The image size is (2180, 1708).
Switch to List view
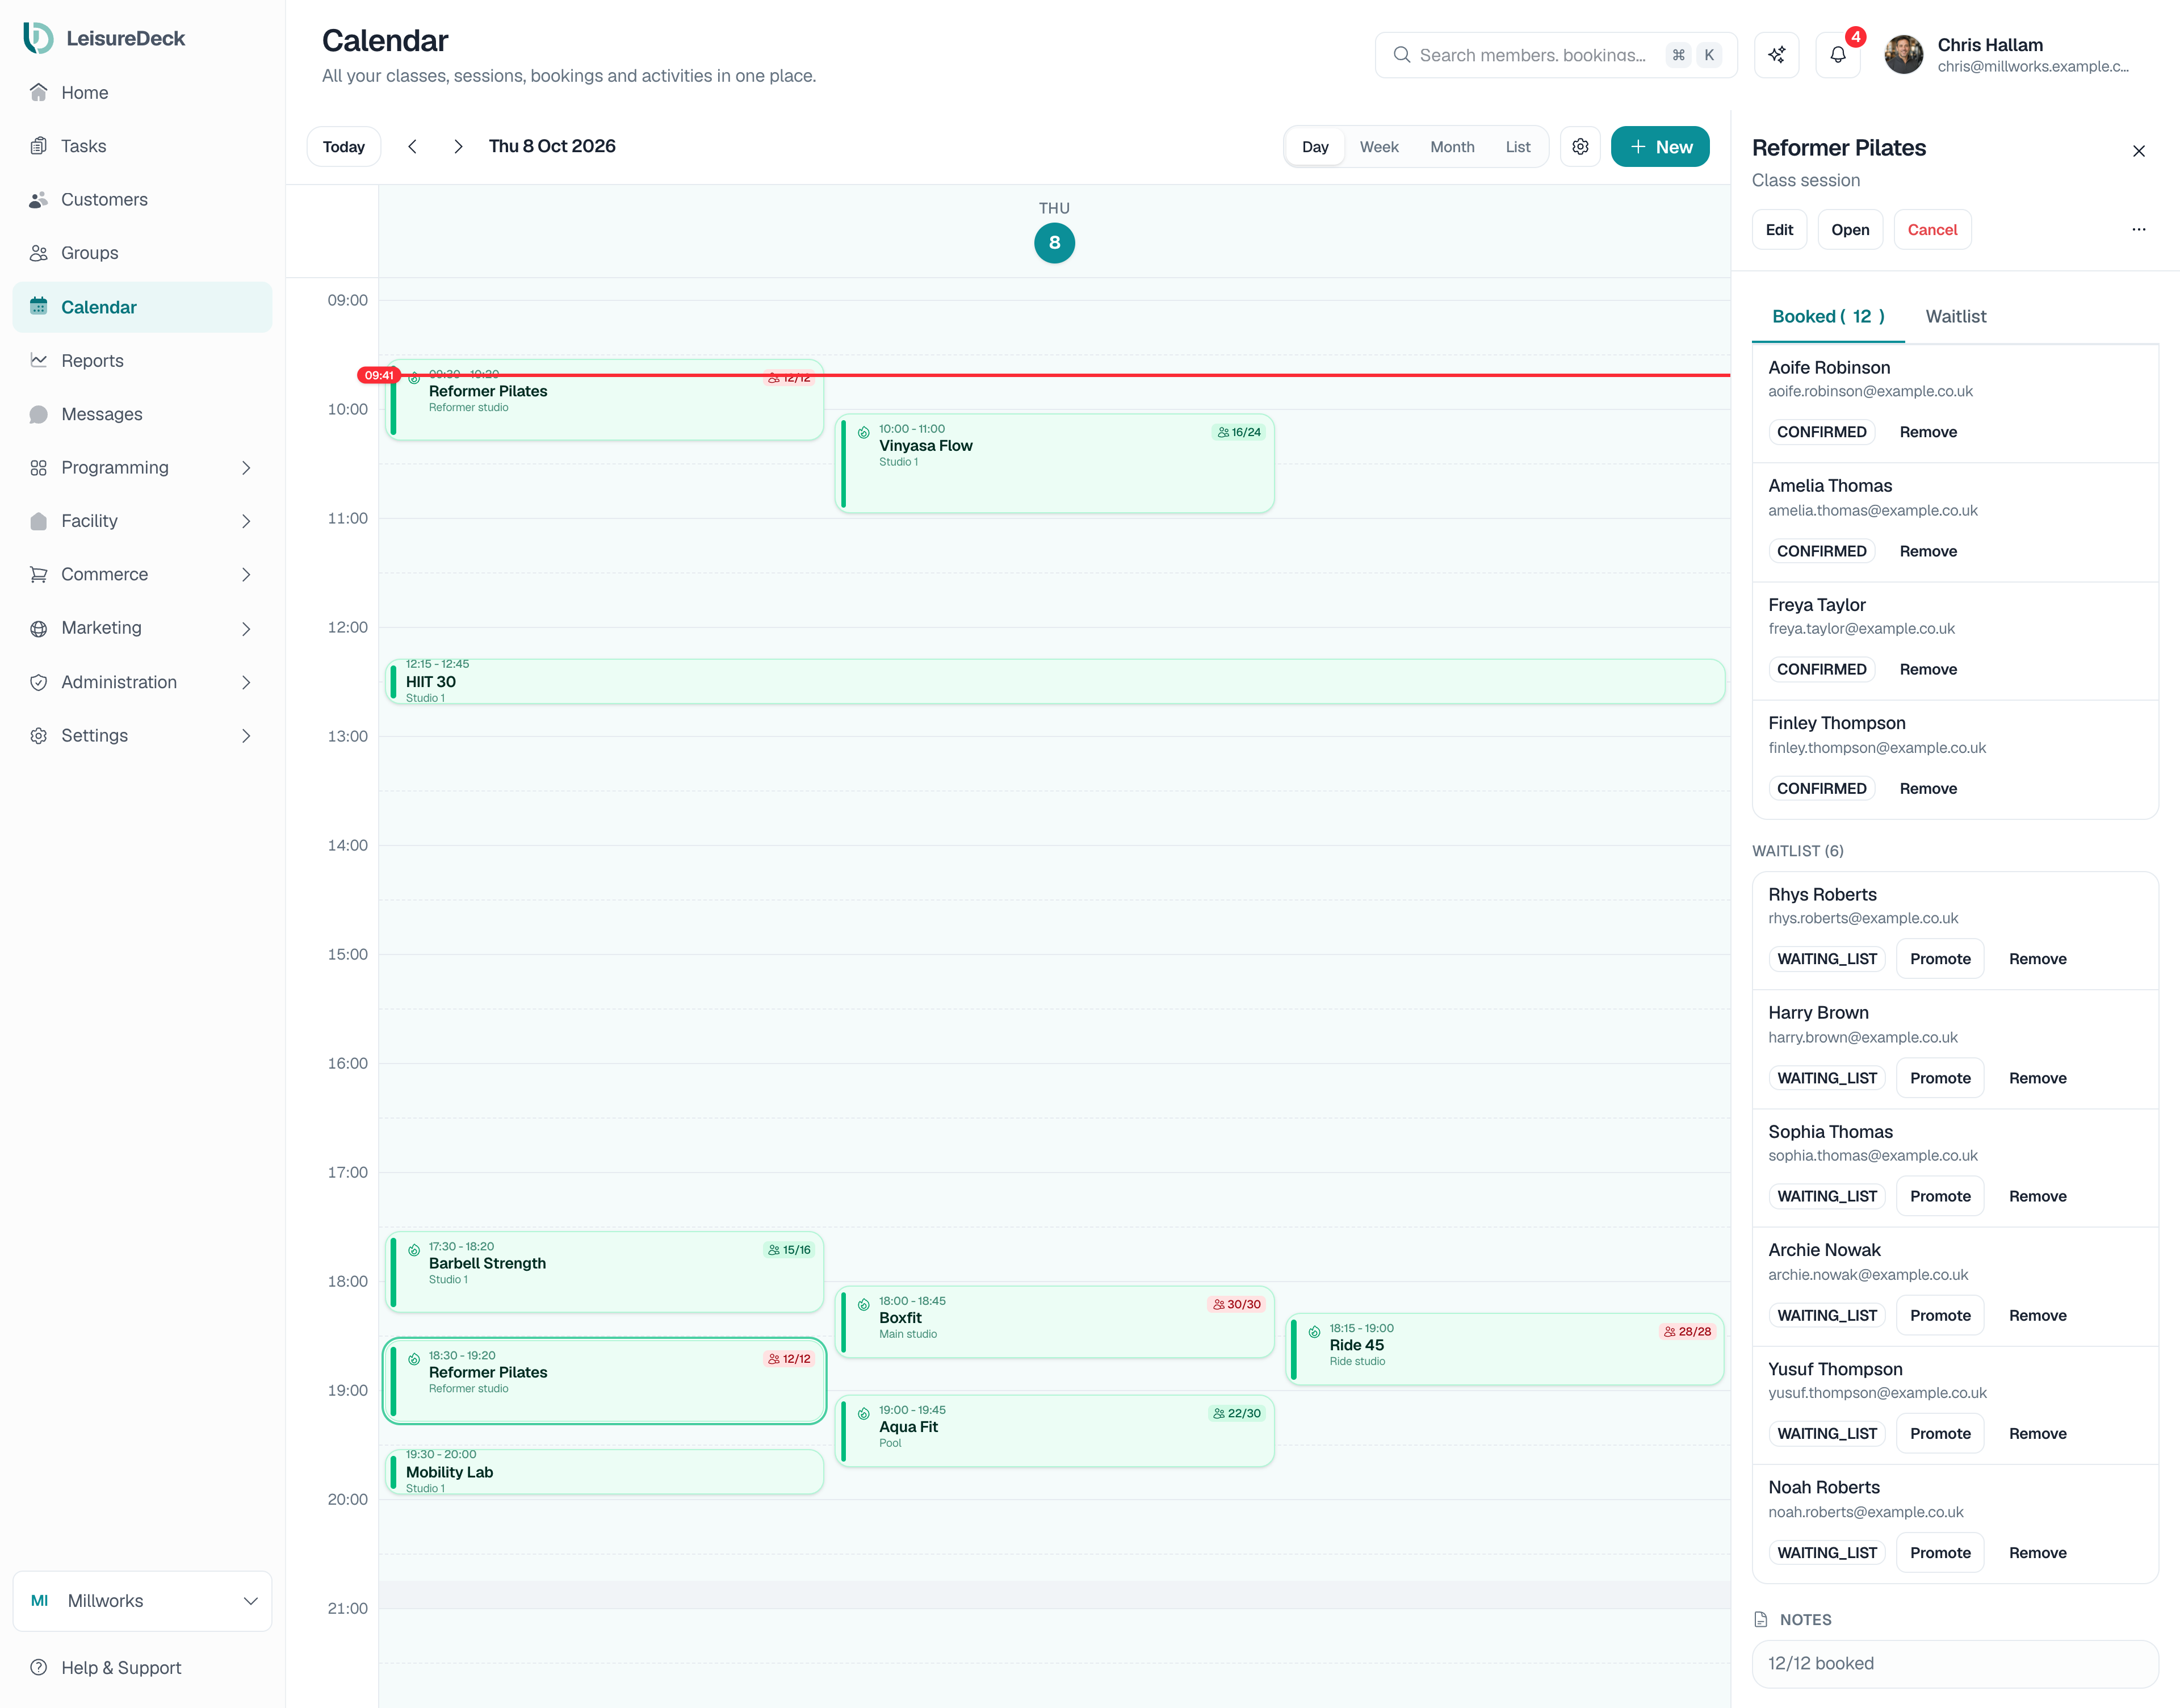1517,147
